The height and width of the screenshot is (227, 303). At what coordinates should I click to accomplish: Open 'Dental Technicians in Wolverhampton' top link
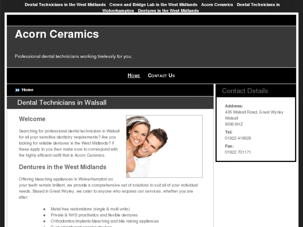pos(258,5)
